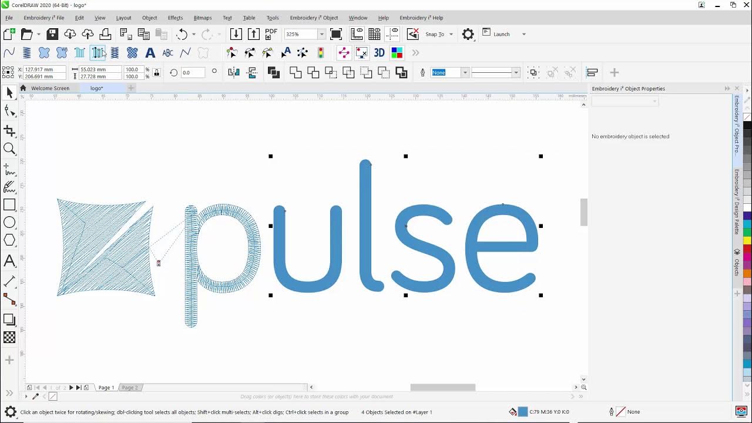Click the X position field
Viewport: 752px width, 423px height.
click(x=45, y=69)
